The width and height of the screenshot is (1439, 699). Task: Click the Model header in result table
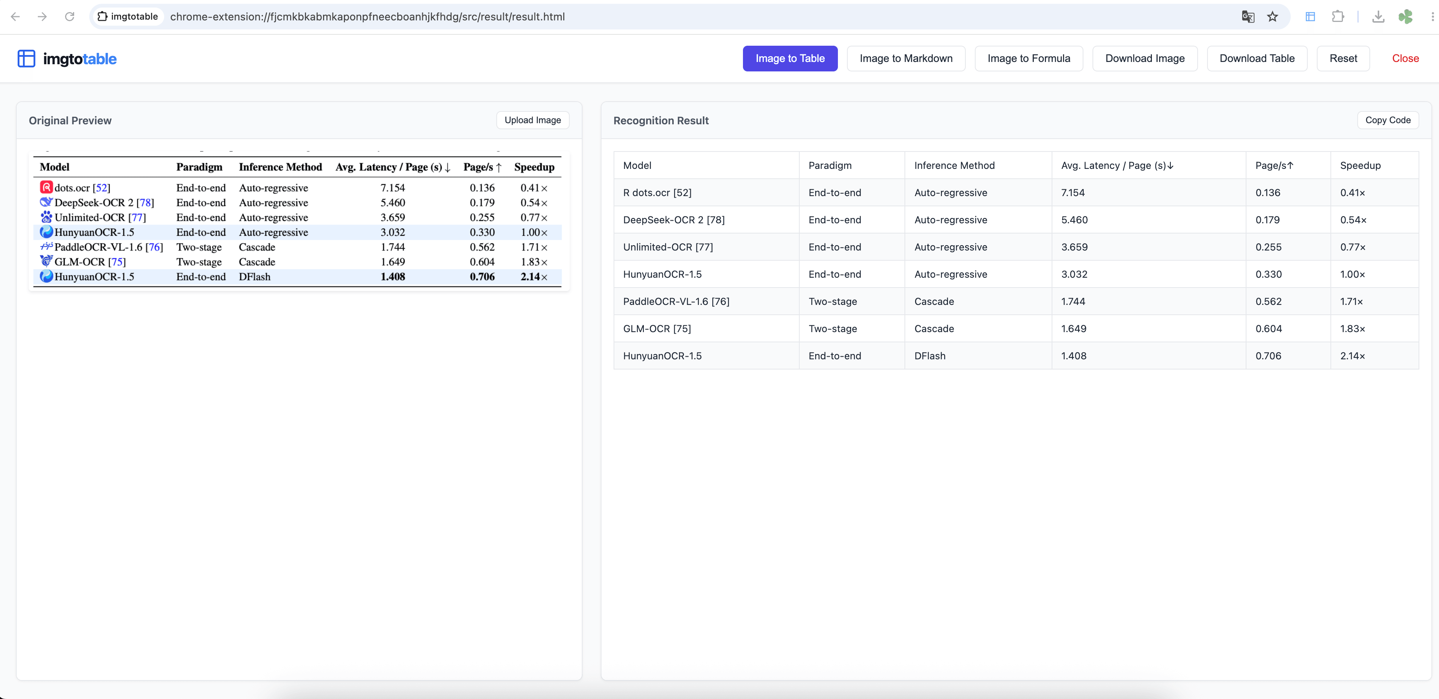(706, 166)
